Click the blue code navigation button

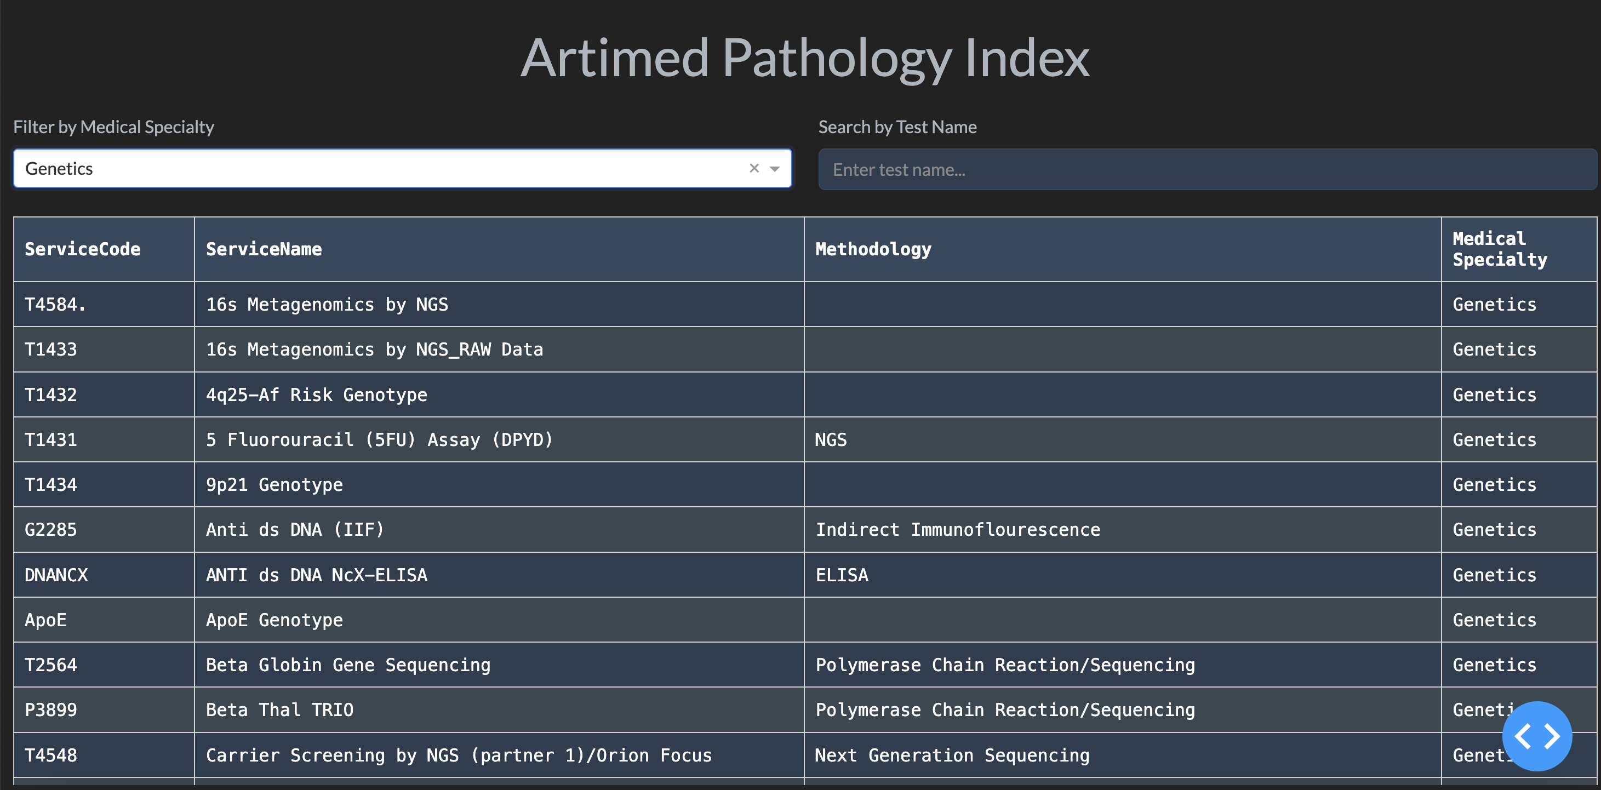coord(1536,736)
